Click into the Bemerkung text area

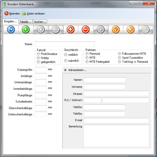tap(116, 135)
